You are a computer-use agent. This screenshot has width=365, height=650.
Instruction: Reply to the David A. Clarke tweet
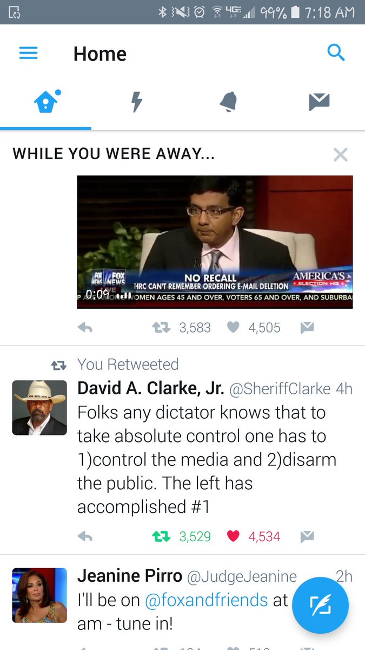(85, 537)
